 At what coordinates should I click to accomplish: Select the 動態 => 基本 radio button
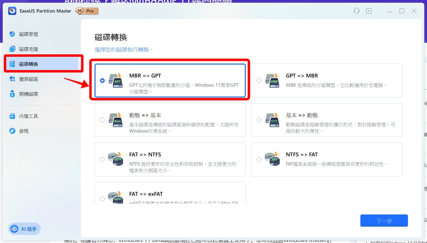(x=102, y=120)
